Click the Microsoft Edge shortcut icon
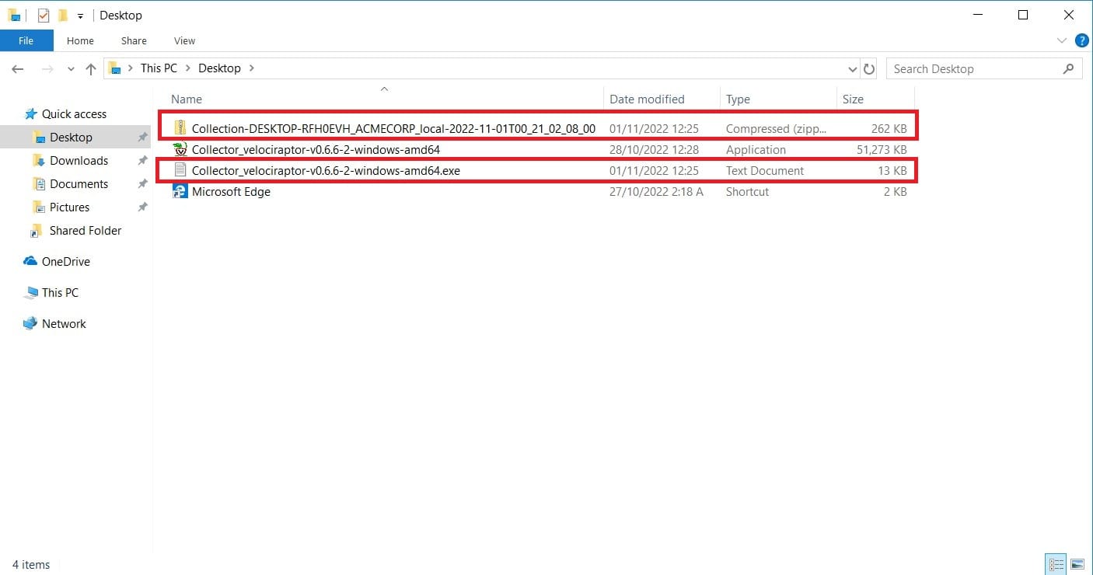Screen dimensions: 1093x575 point(180,191)
